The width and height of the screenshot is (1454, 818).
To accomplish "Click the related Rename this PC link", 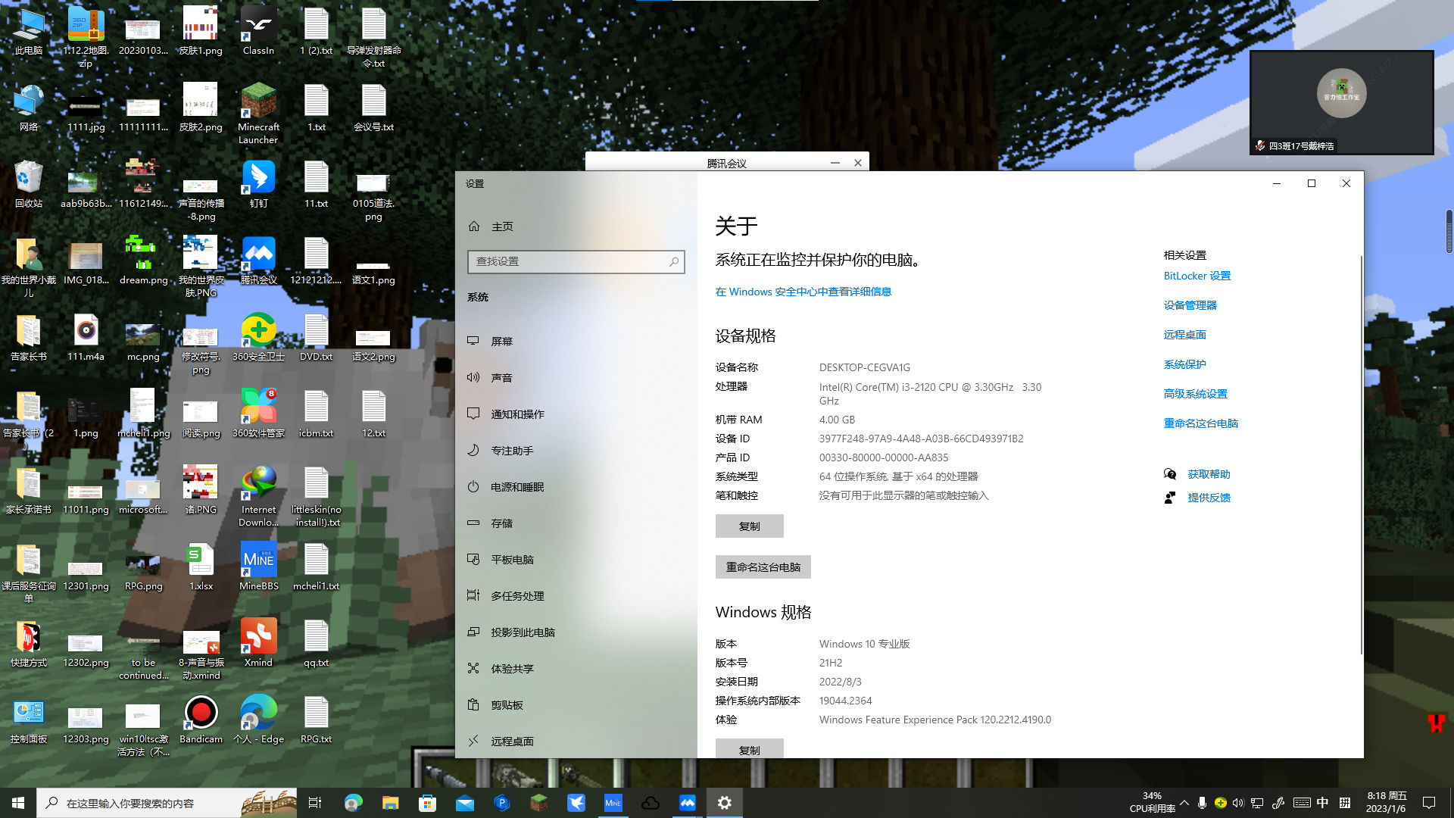I will (x=1201, y=424).
